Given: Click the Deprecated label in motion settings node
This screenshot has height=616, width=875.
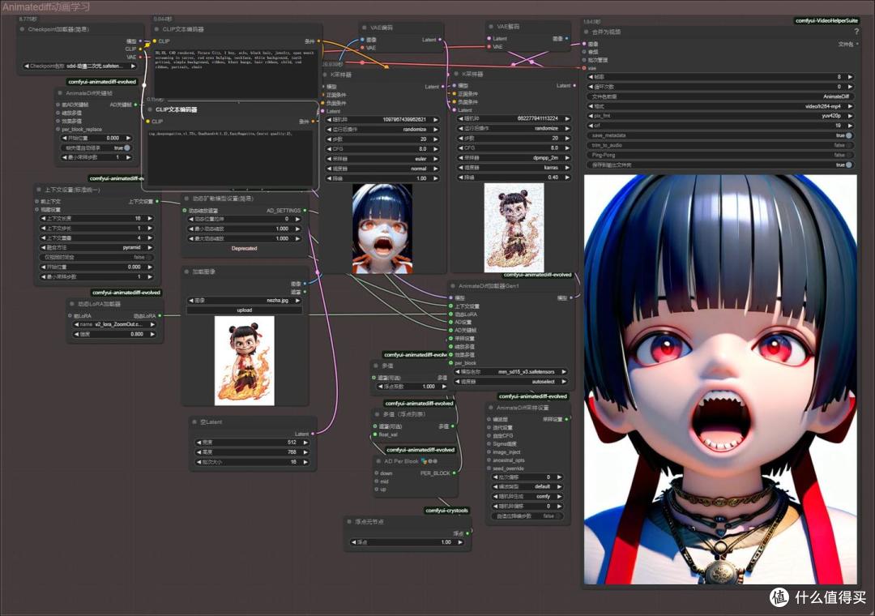Looking at the screenshot, I should pyautogui.click(x=245, y=249).
